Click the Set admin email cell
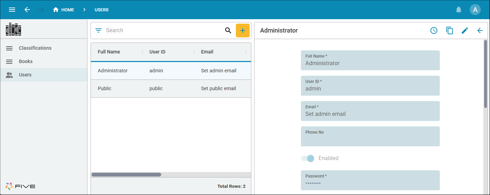 (219, 71)
